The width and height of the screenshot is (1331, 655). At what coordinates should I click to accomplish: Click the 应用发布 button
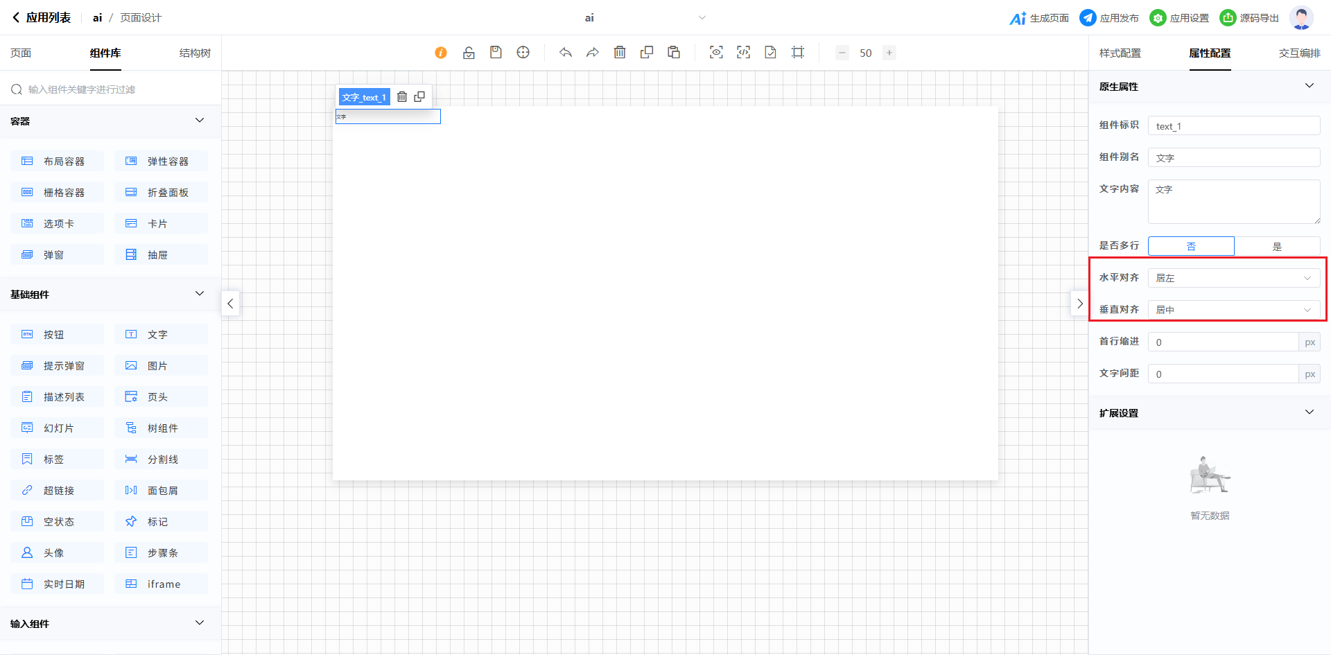pyautogui.click(x=1110, y=18)
